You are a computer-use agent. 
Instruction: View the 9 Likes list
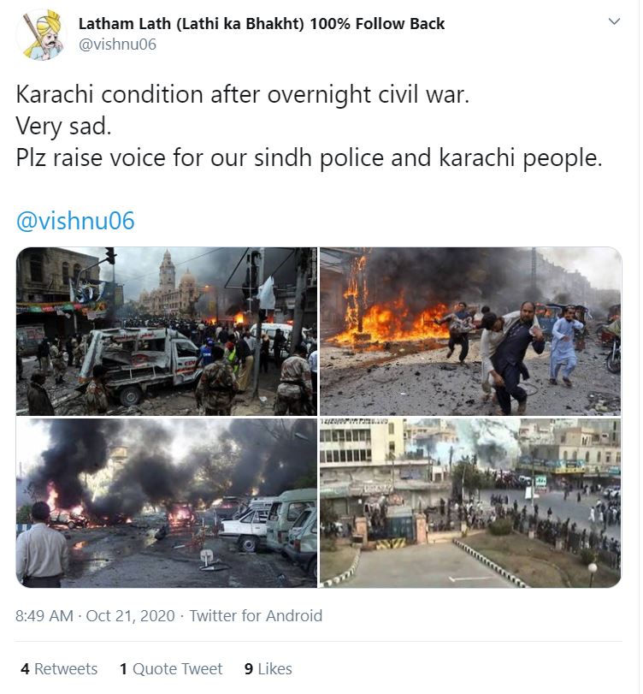tap(268, 669)
